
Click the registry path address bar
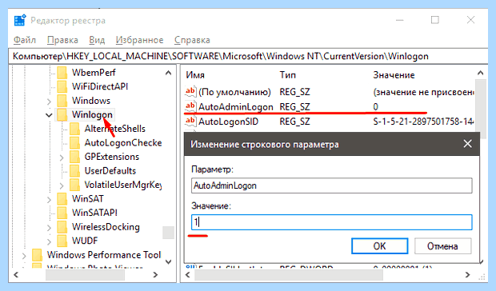click(x=248, y=56)
